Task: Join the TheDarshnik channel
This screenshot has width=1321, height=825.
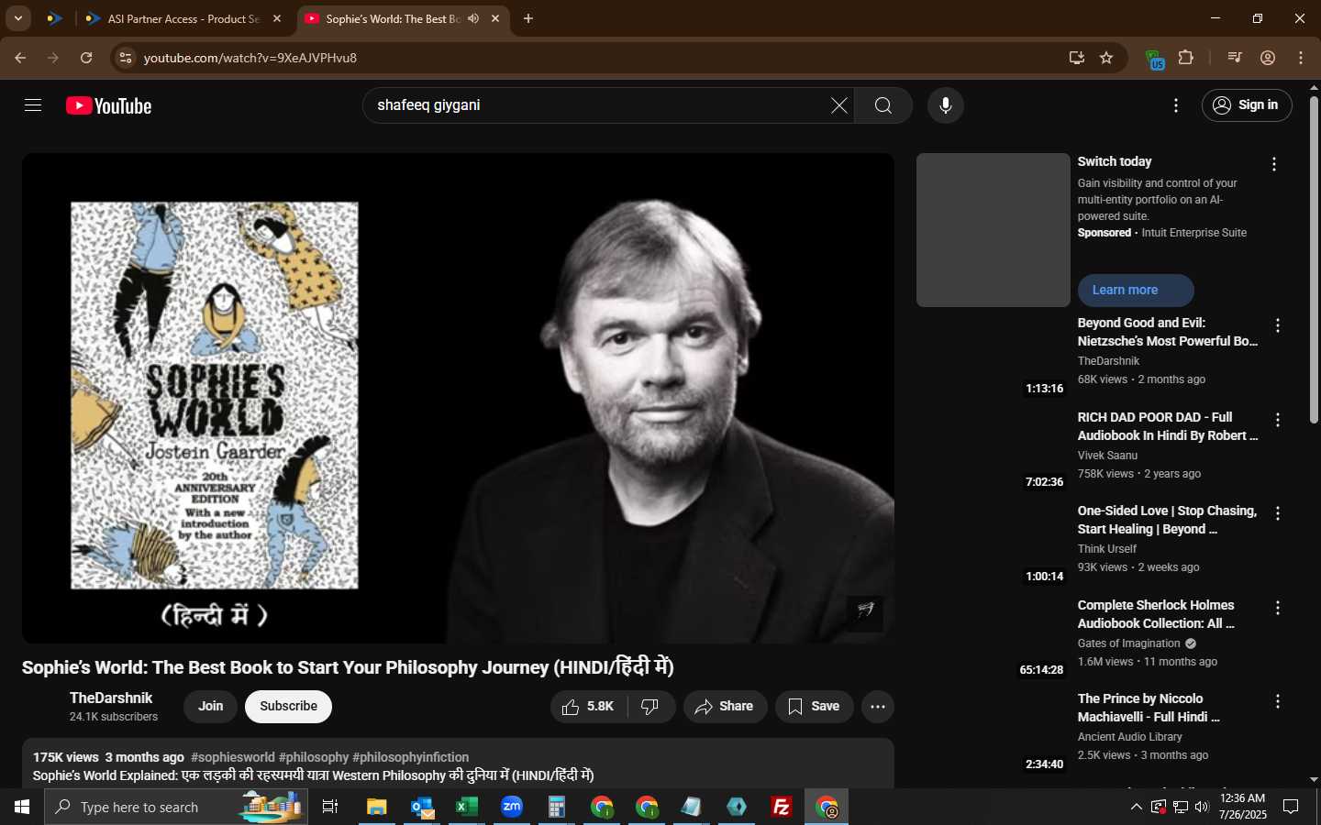Action: click(x=211, y=707)
